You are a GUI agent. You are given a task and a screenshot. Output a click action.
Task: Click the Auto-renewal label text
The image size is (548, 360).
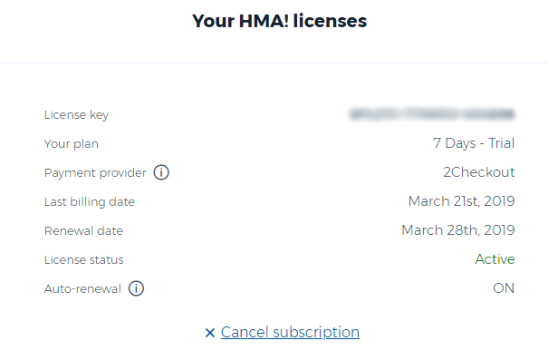pyautogui.click(x=82, y=289)
